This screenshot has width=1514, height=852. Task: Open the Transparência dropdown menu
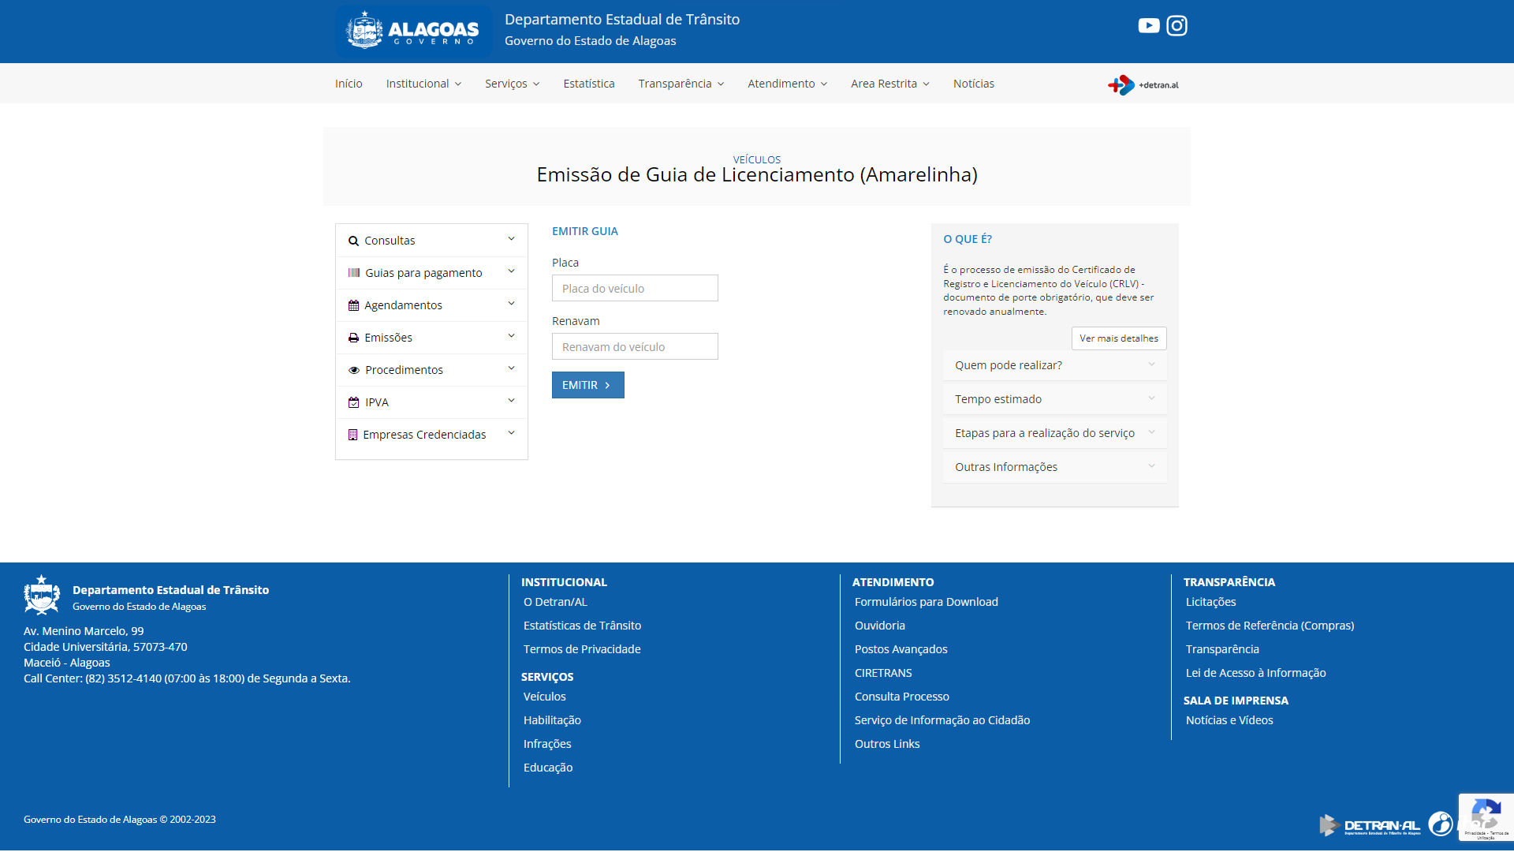click(681, 84)
